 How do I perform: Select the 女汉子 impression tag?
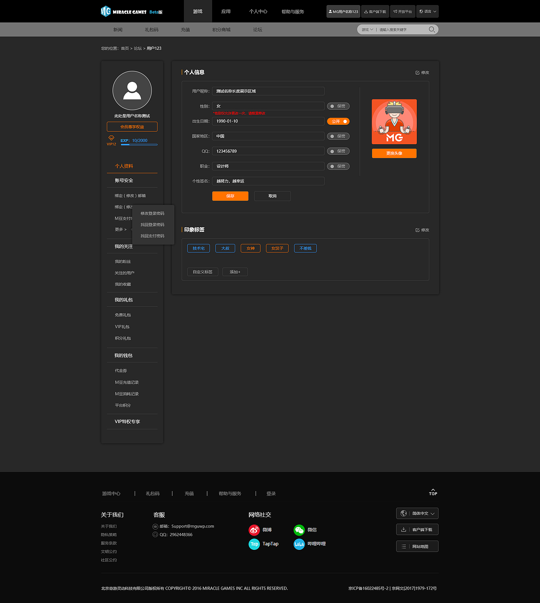tap(277, 248)
